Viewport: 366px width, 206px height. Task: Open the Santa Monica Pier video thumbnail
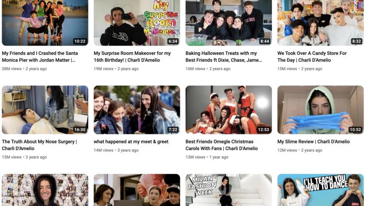(x=45, y=22)
